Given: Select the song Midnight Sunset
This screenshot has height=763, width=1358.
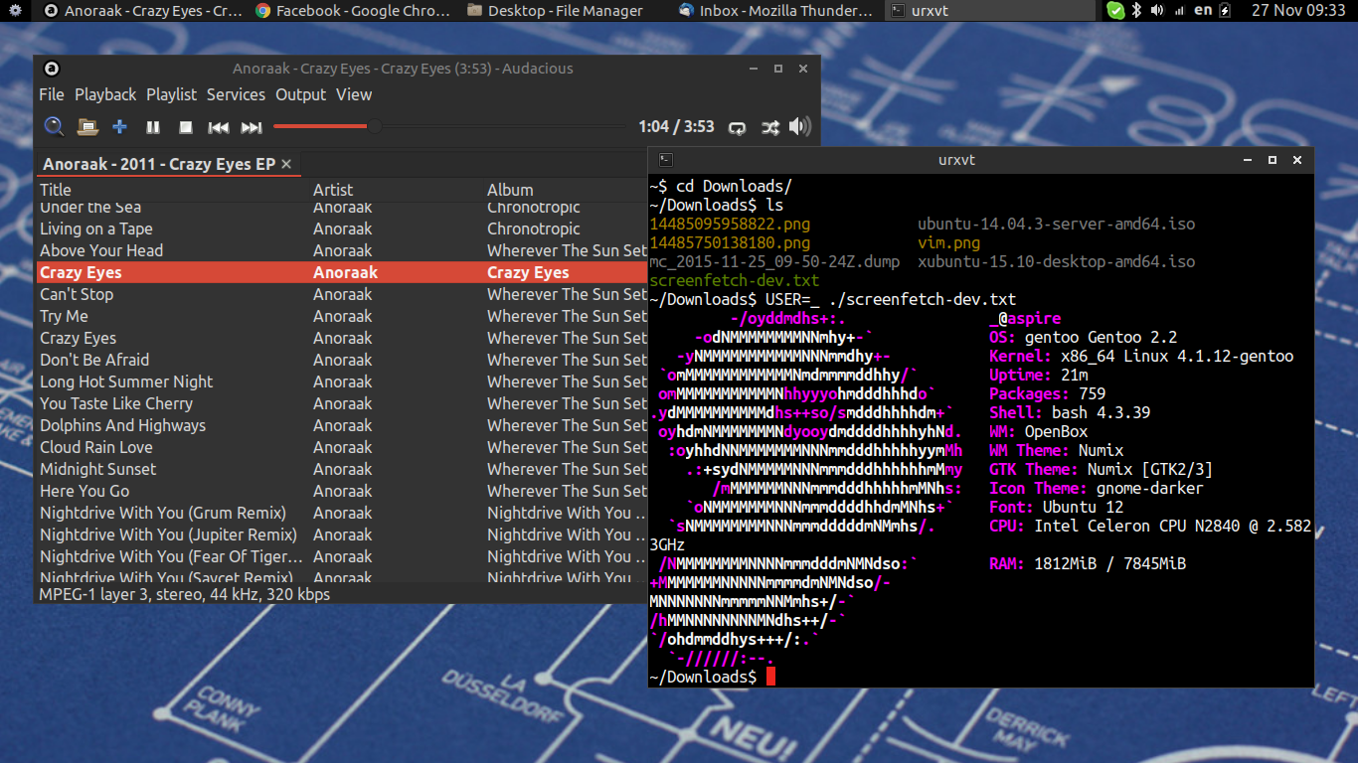Looking at the screenshot, I should (x=341, y=469).
